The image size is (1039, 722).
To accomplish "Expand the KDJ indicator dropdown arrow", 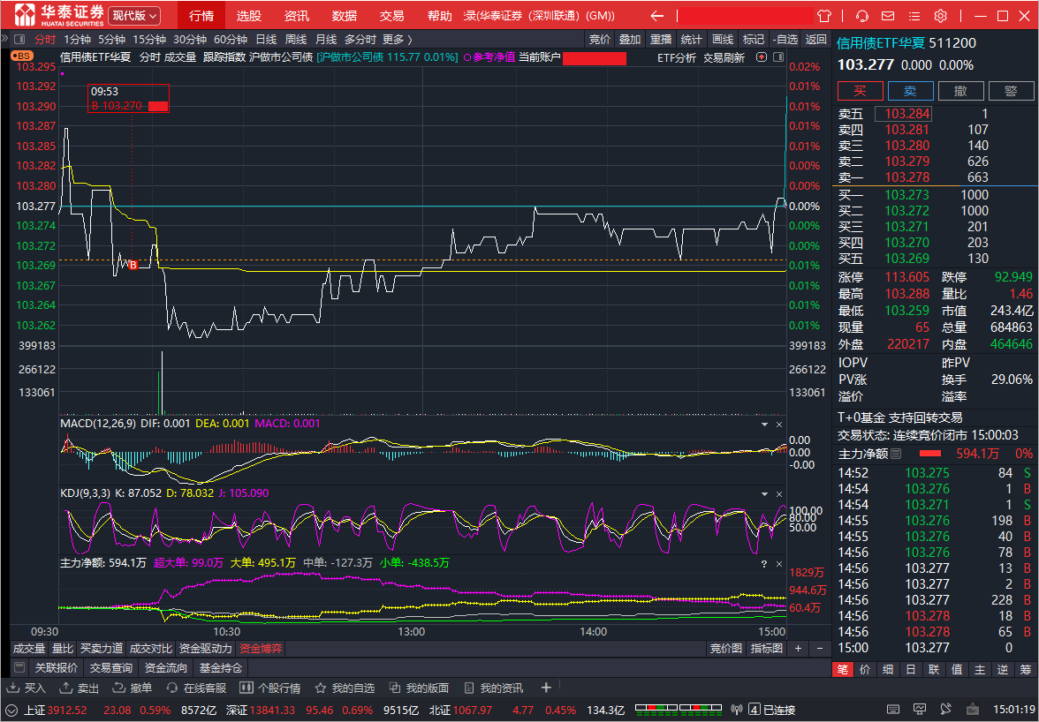I will click(765, 493).
